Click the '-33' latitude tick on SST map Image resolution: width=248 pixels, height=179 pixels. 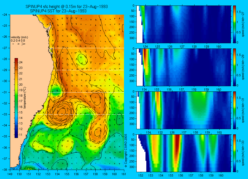point(4,114)
